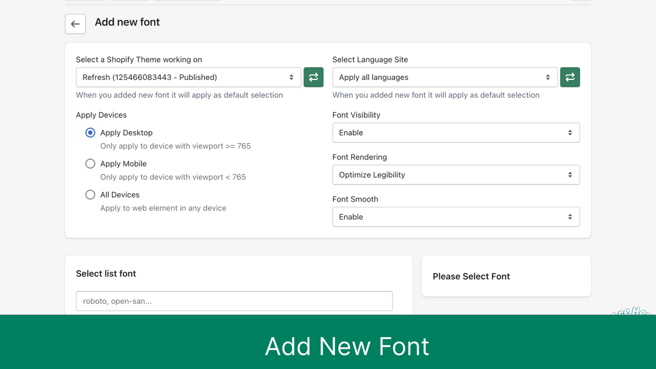Screen dimensions: 656x369
Task: Select the Apply Mobile radio button
Action: 90,163
